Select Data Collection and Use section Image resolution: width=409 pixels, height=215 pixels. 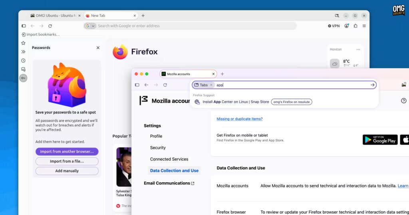click(174, 171)
